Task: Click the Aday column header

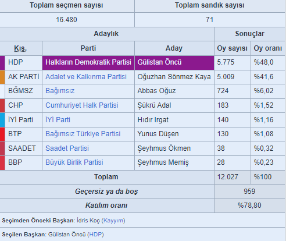Action: [174, 48]
